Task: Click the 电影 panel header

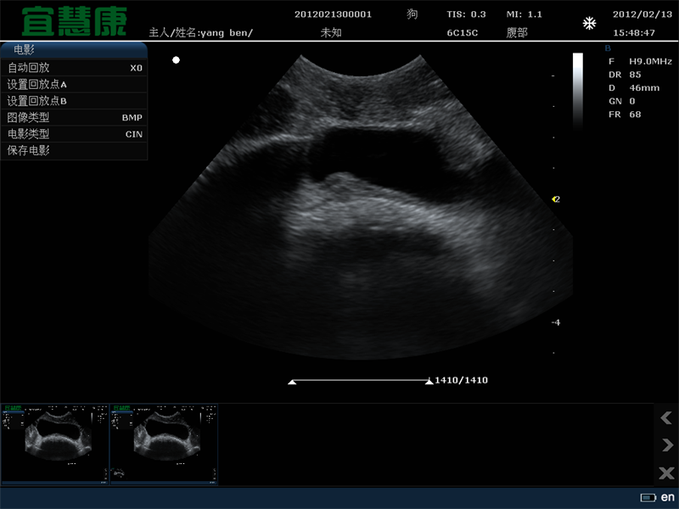Action: [74, 50]
